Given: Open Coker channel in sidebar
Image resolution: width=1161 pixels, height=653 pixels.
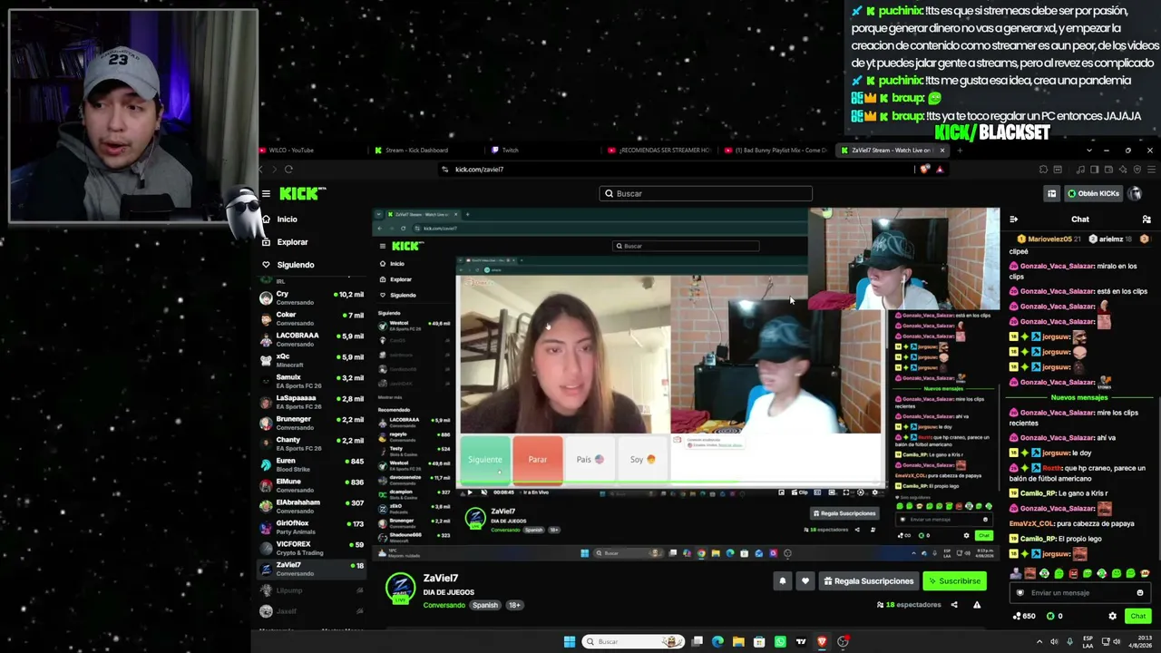Looking at the screenshot, I should pos(312,318).
